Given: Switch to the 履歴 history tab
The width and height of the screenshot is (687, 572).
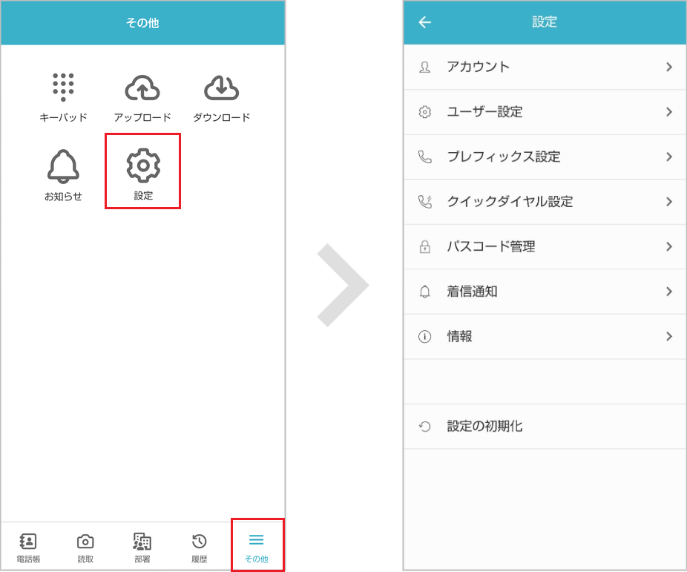Looking at the screenshot, I should pos(200,547).
